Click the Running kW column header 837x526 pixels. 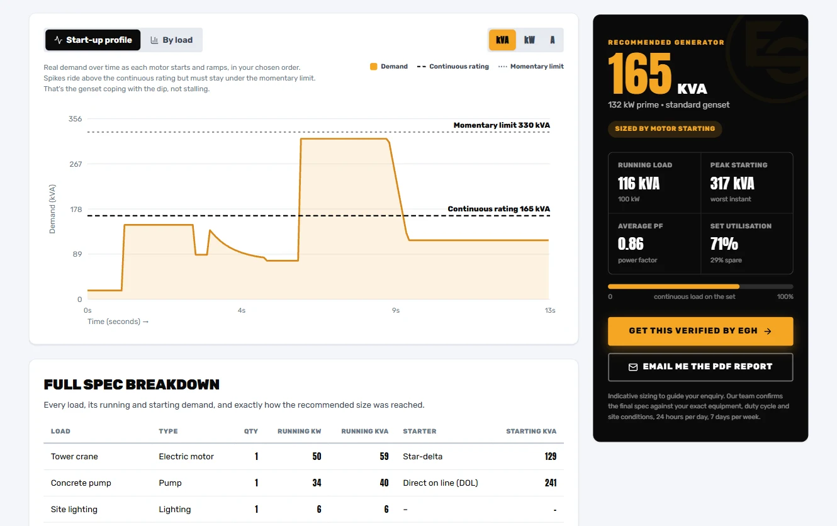pos(300,431)
